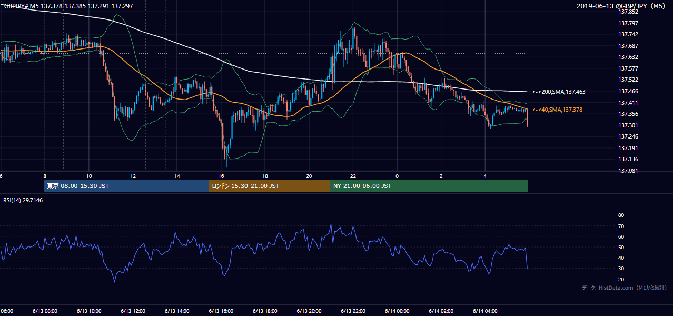
Task: Click the 6/13 10:00 bottom time label
Action: [x=88, y=311]
